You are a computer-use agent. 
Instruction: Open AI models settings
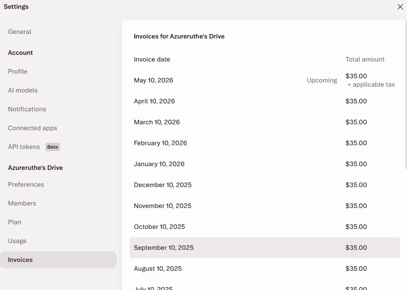[23, 90]
